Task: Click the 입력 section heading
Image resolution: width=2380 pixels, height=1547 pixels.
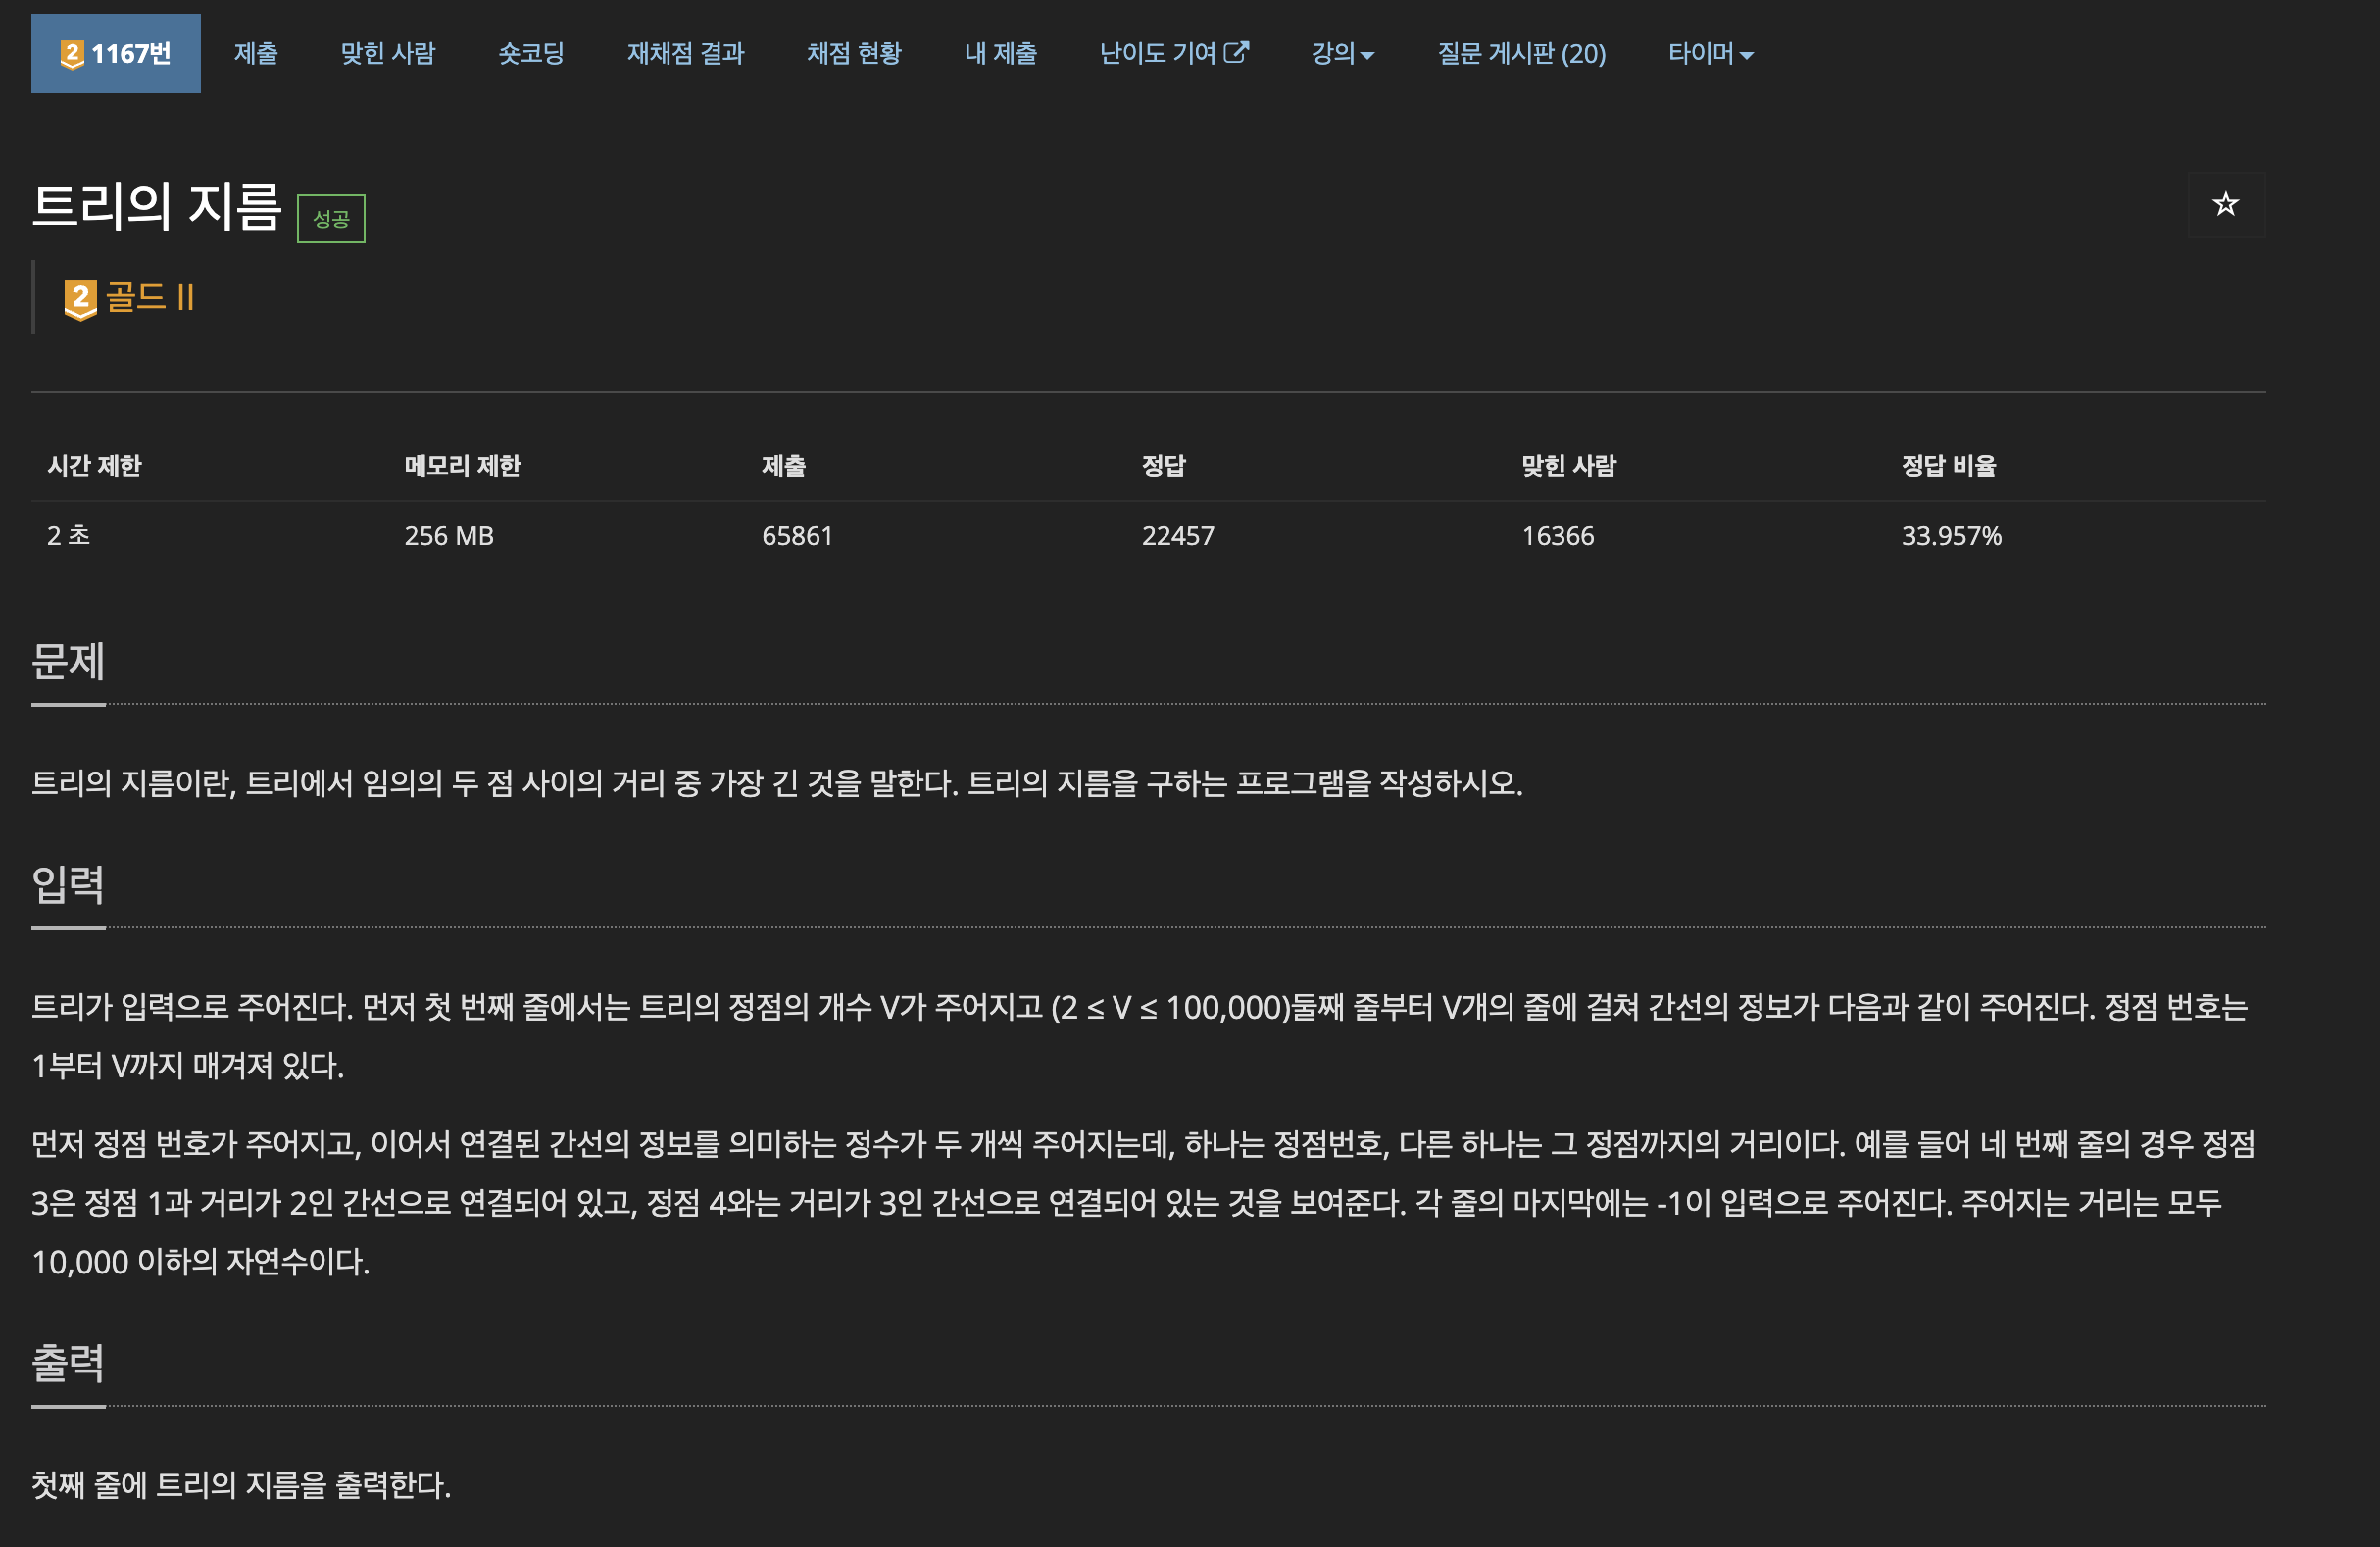Action: (68, 885)
